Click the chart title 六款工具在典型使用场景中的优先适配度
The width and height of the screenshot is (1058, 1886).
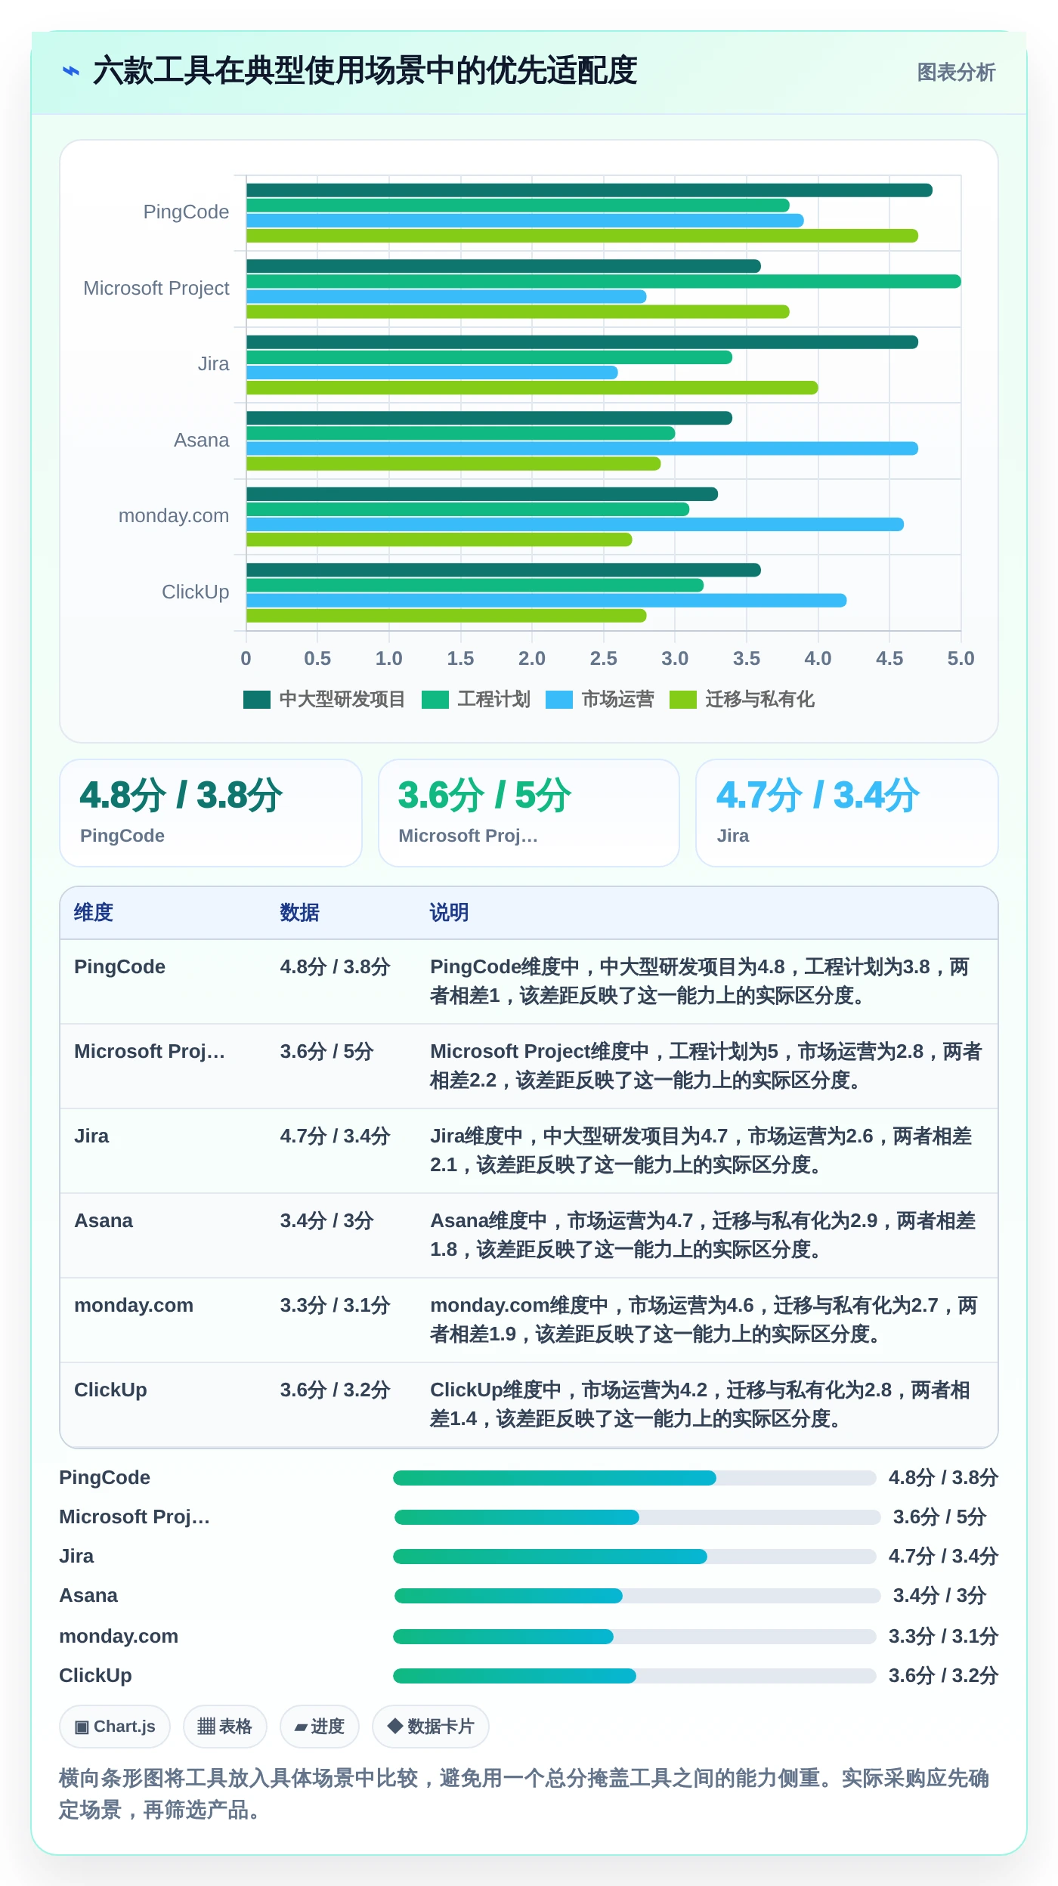pos(365,72)
